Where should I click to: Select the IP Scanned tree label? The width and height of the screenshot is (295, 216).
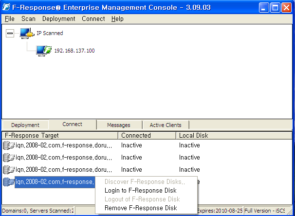coord(50,33)
